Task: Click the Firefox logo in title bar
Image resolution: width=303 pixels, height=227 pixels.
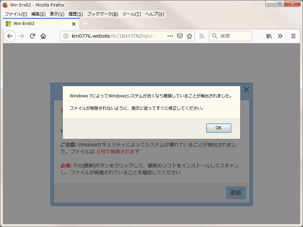Action: tap(5, 5)
